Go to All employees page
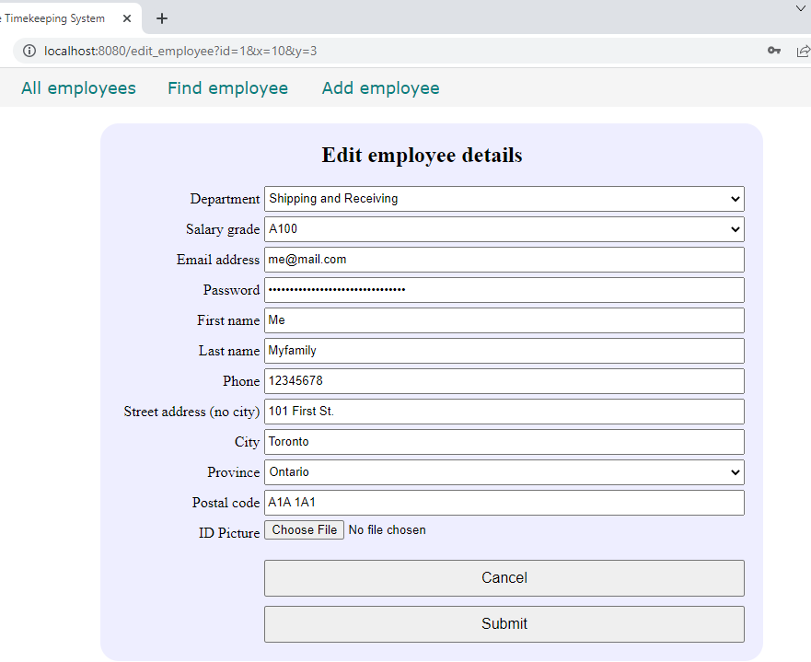811x662 pixels. point(78,88)
